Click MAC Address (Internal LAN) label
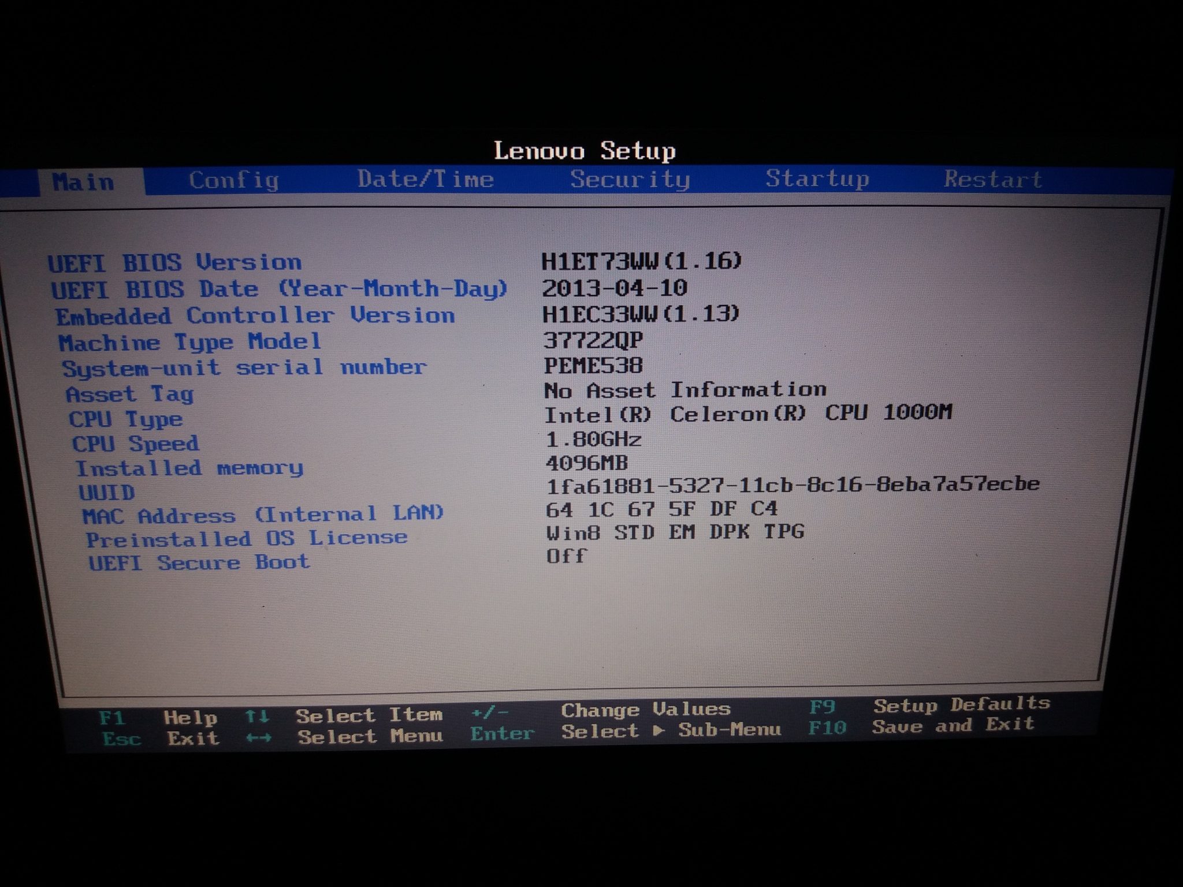This screenshot has height=887, width=1183. pyautogui.click(x=263, y=514)
